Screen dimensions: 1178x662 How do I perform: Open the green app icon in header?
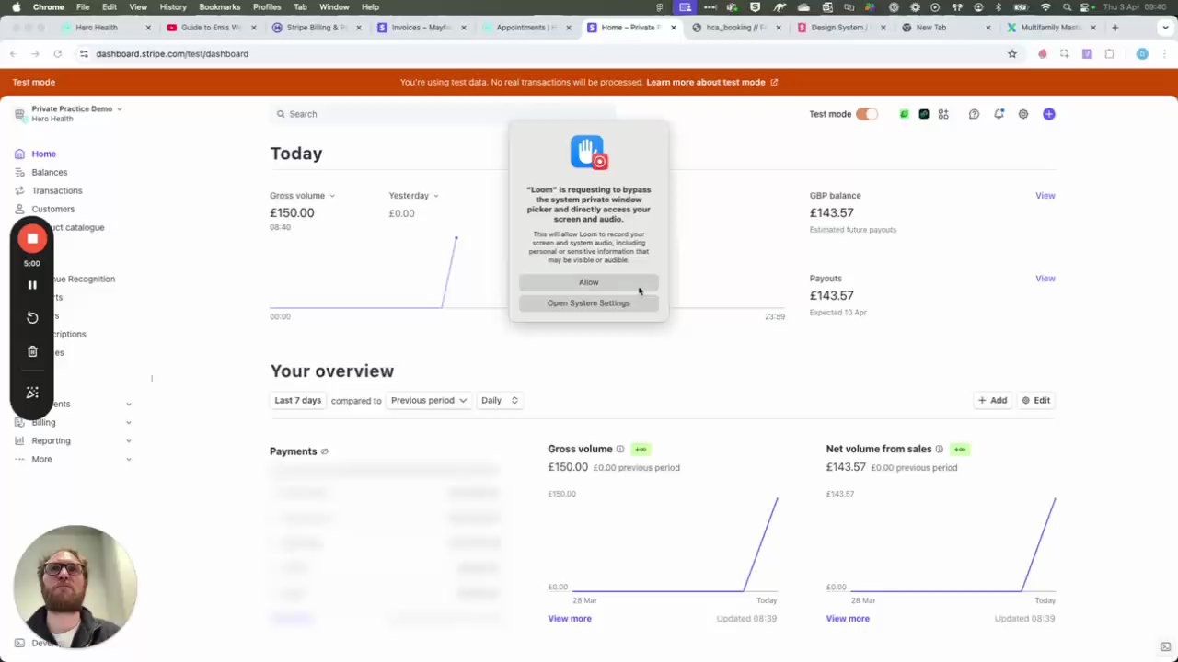(x=904, y=114)
